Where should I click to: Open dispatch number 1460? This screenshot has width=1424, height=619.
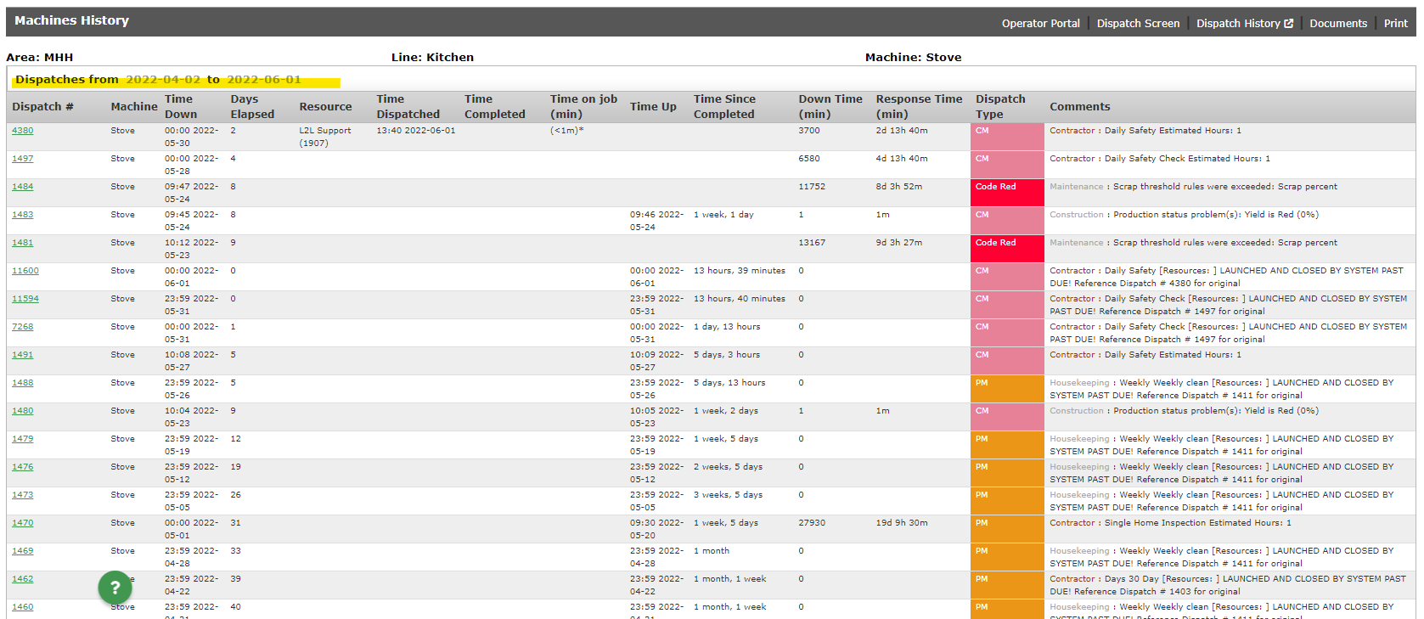tap(23, 607)
